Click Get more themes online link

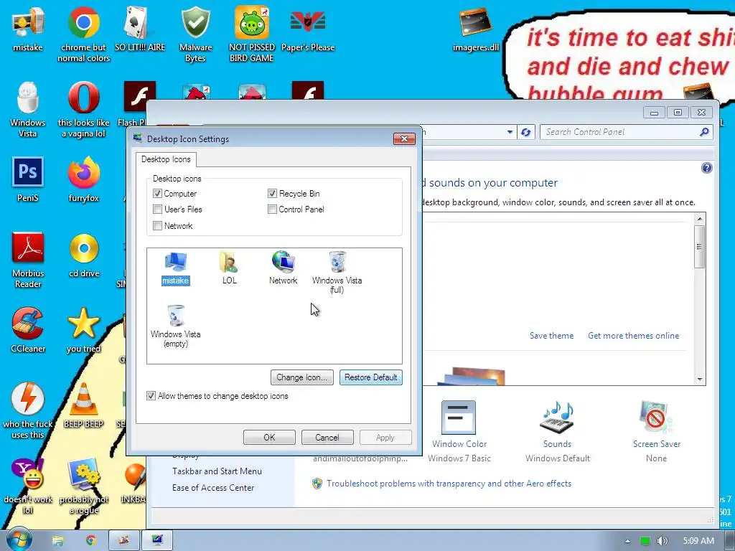[x=633, y=336]
